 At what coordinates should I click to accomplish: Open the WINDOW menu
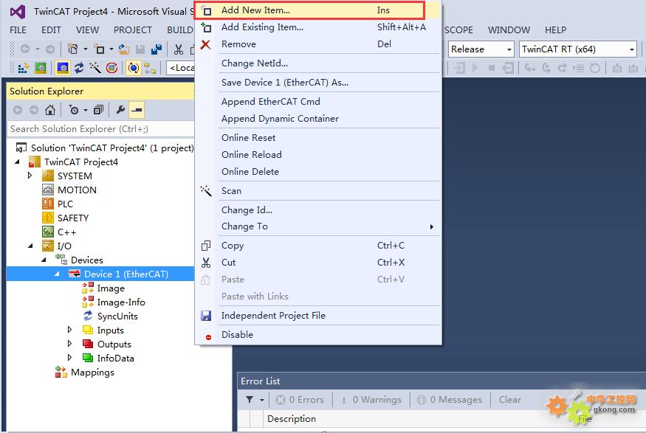(x=509, y=30)
